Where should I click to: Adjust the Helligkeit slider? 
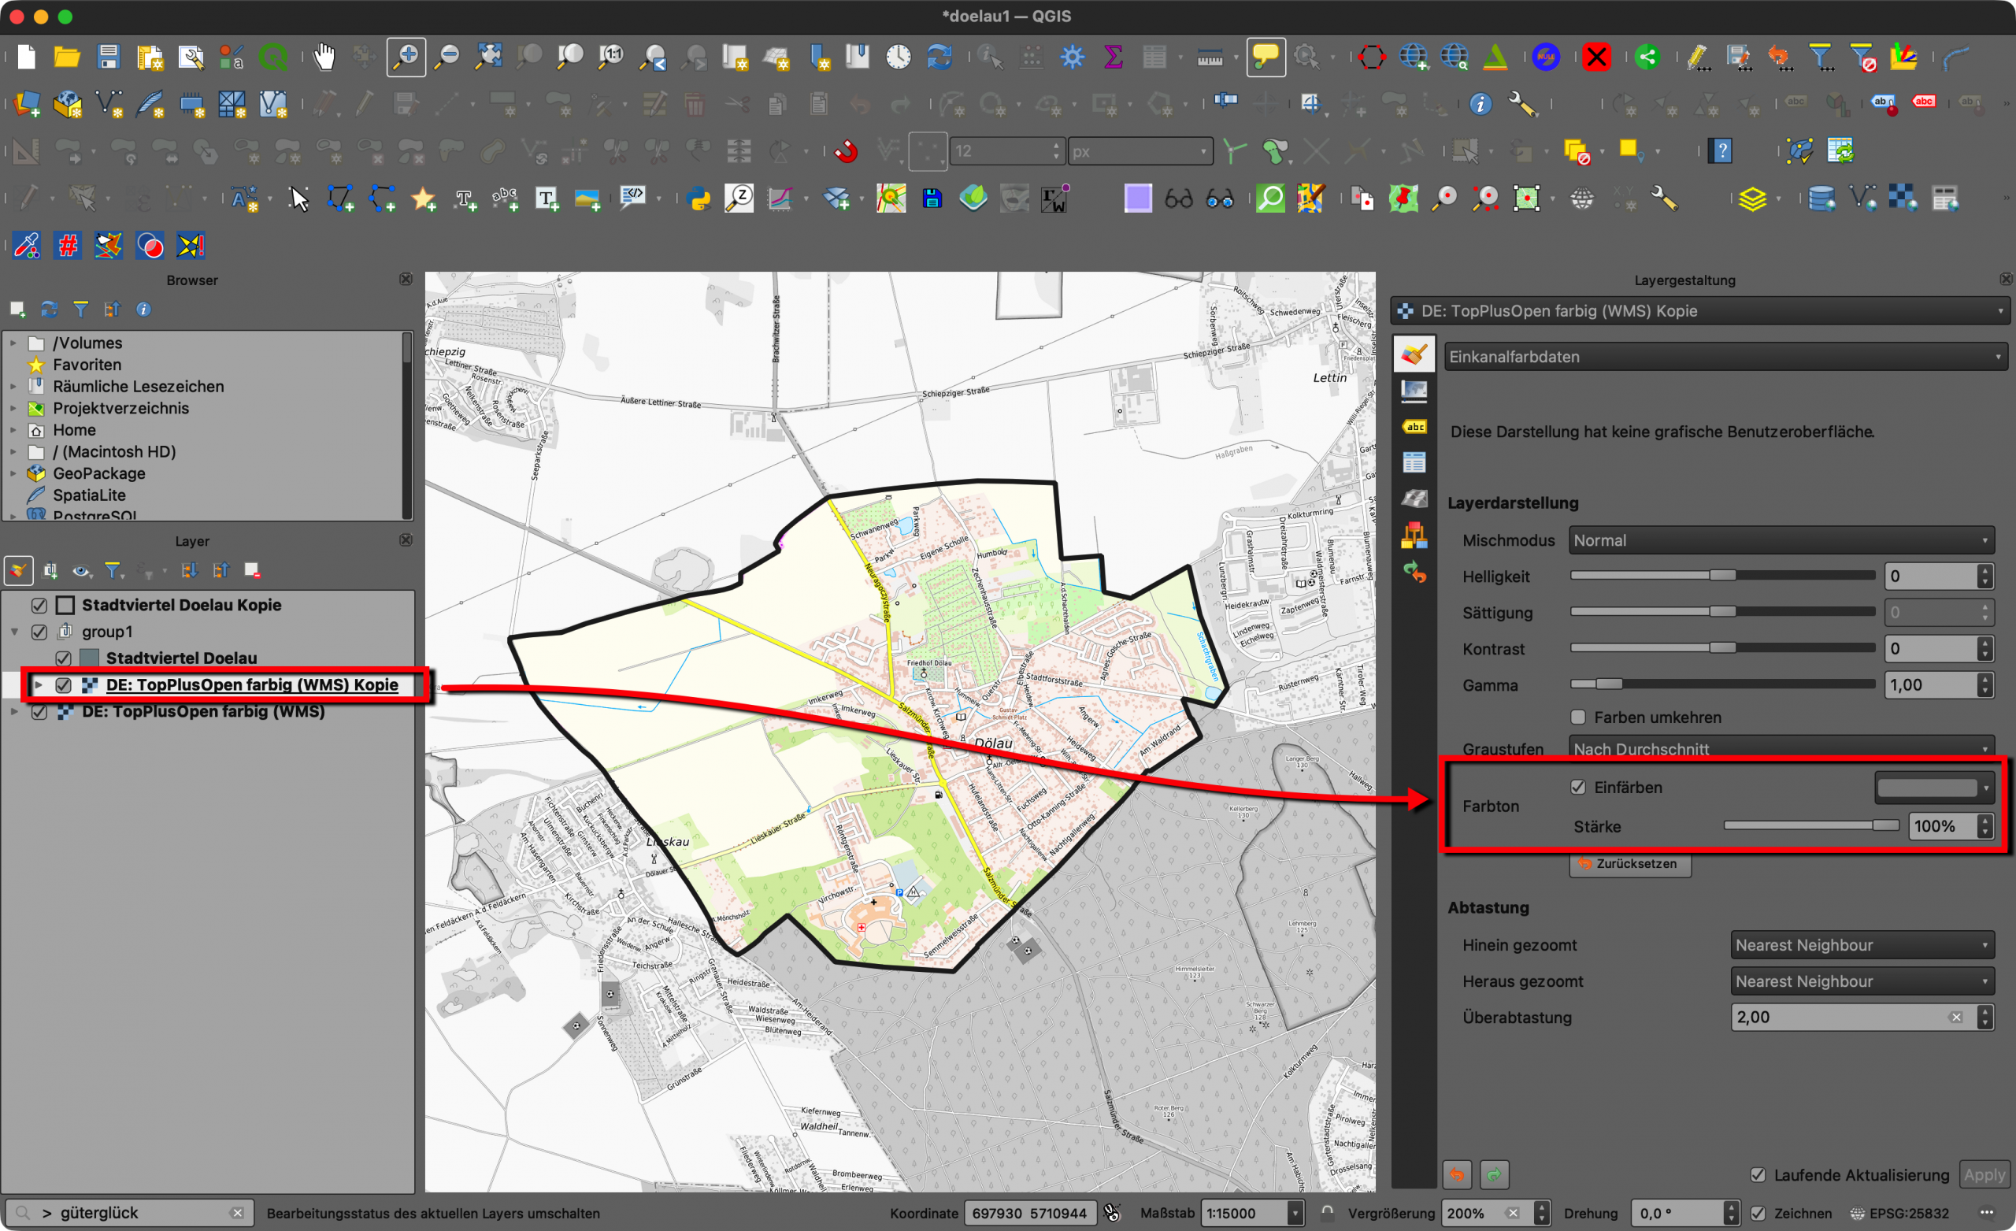click(1722, 576)
